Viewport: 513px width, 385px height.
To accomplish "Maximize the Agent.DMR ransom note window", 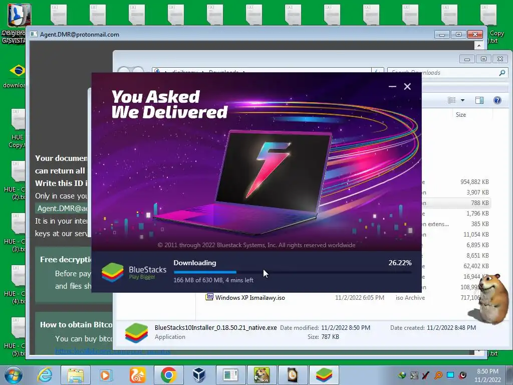I will pos(459,35).
